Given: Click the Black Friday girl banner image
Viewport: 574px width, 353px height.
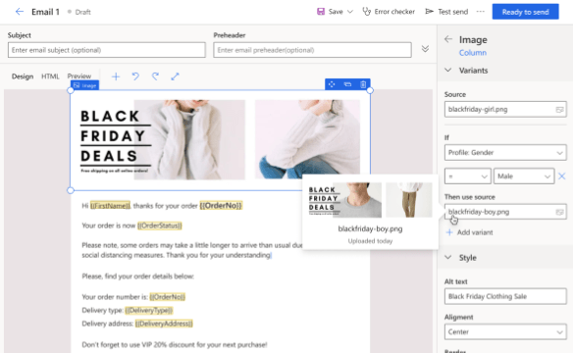Looking at the screenshot, I should [220, 140].
